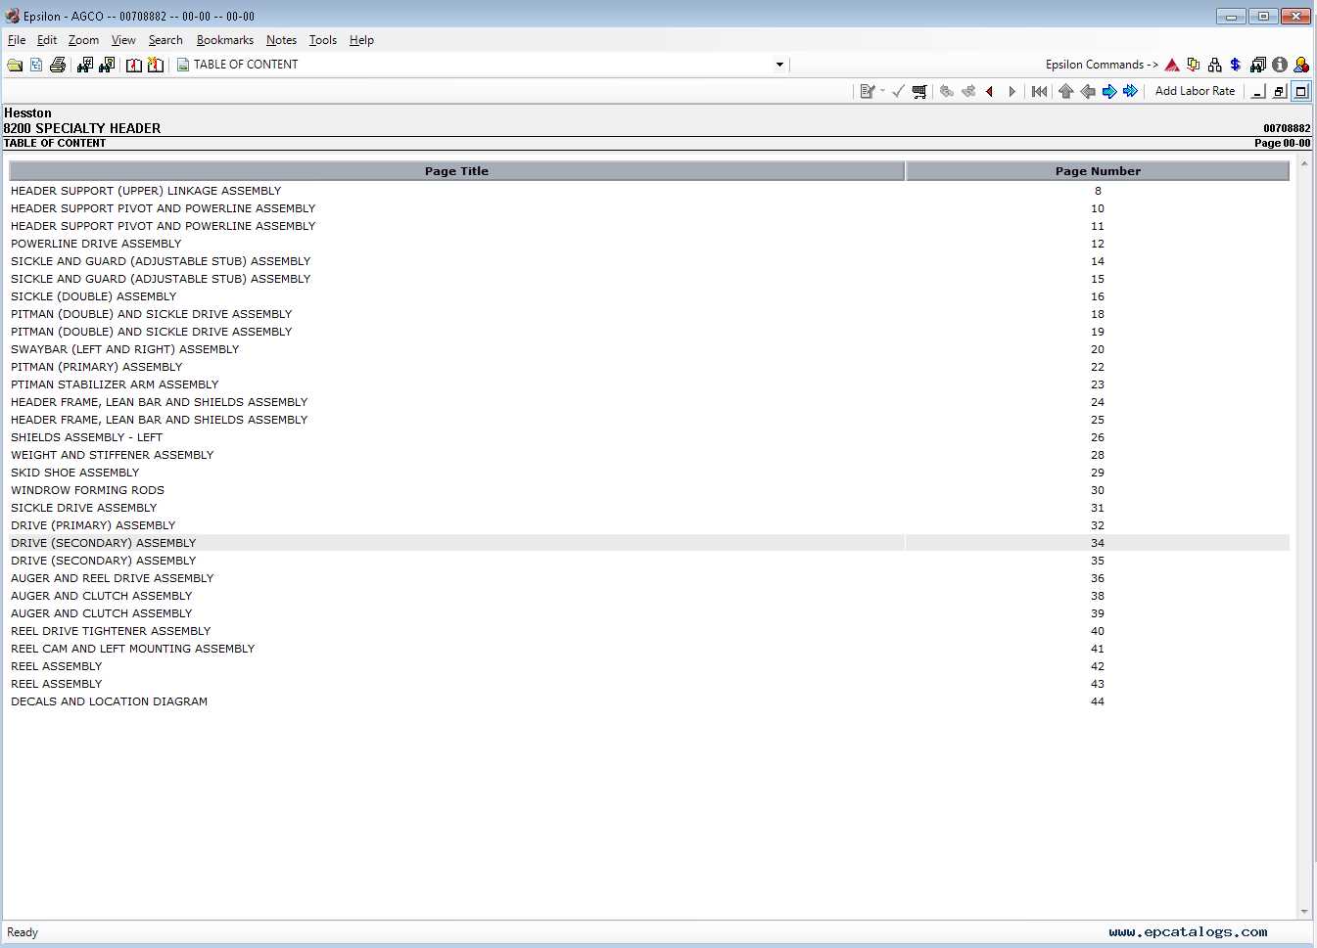The image size is (1317, 948).
Task: Select WINDROW FORMING RODS row
Action: point(649,490)
